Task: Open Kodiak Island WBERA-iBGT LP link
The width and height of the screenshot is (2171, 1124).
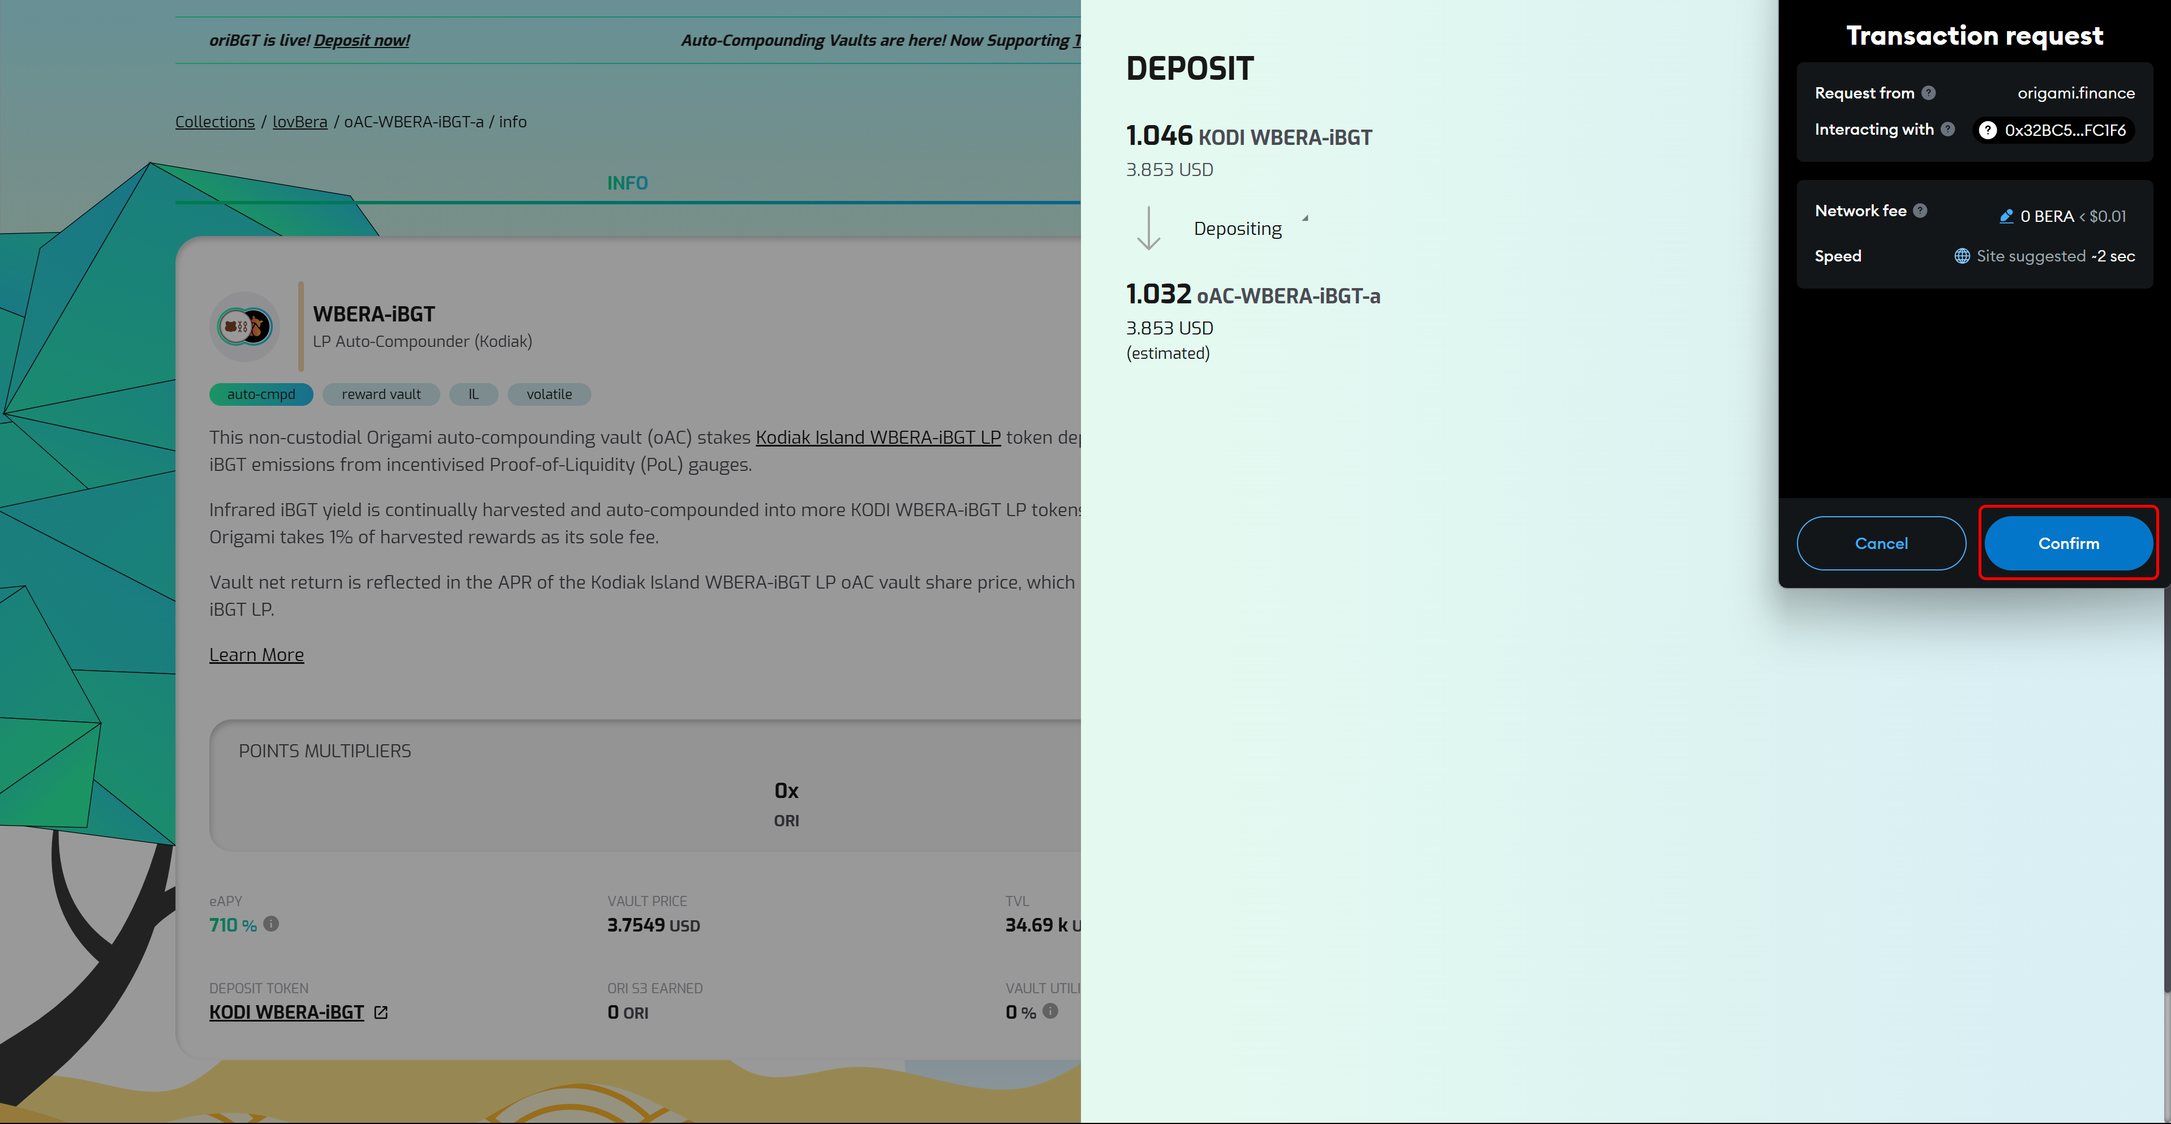Action: tap(877, 437)
